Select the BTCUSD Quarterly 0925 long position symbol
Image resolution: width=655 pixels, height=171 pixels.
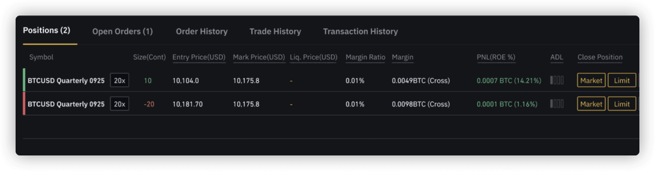(x=66, y=80)
